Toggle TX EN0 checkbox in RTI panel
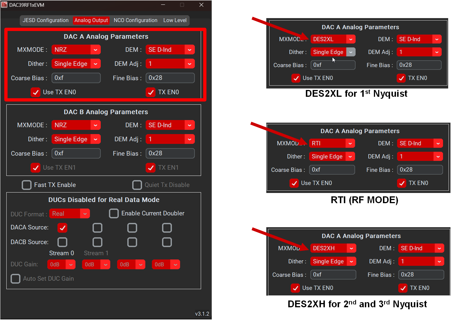 402,183
